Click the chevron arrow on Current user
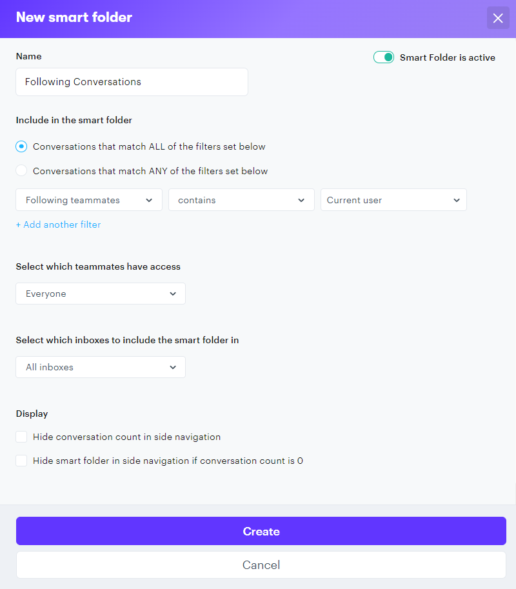 pos(457,200)
